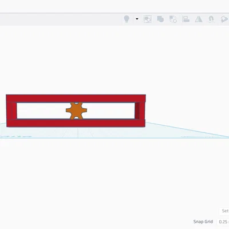Click the Ungroup shapes icon
This screenshot has height=229, width=229.
point(173,19)
